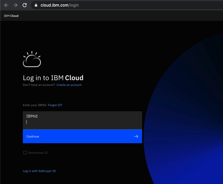Open Log in with SoftLayer ID link
The width and height of the screenshot is (223, 184).
(x=39, y=171)
